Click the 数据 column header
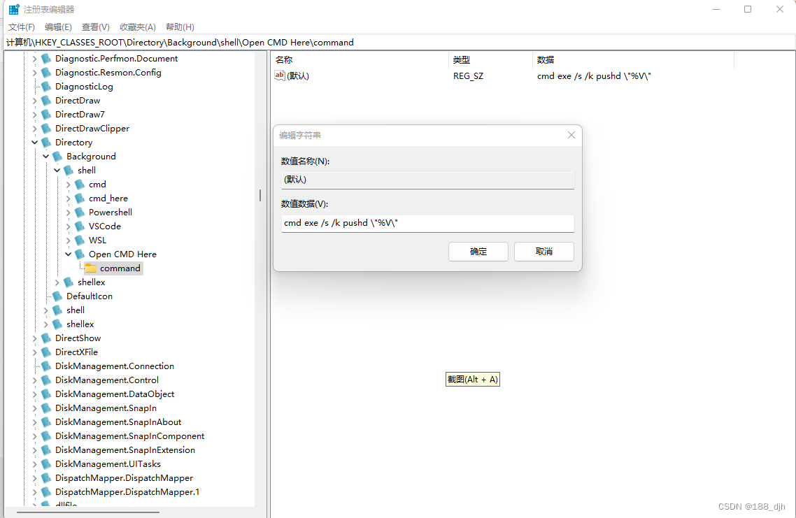Image resolution: width=796 pixels, height=518 pixels. pyautogui.click(x=633, y=60)
